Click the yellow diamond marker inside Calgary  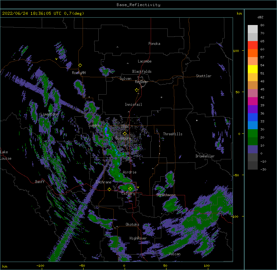coord(130,189)
